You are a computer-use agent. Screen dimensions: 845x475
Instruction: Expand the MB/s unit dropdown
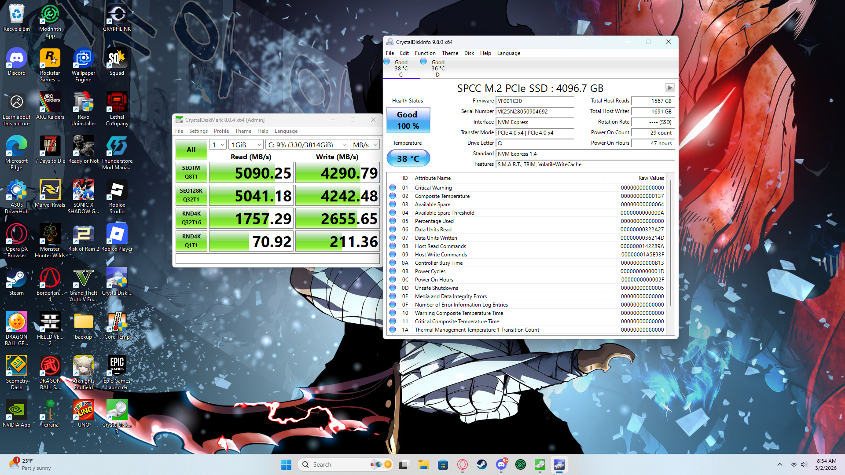click(365, 145)
